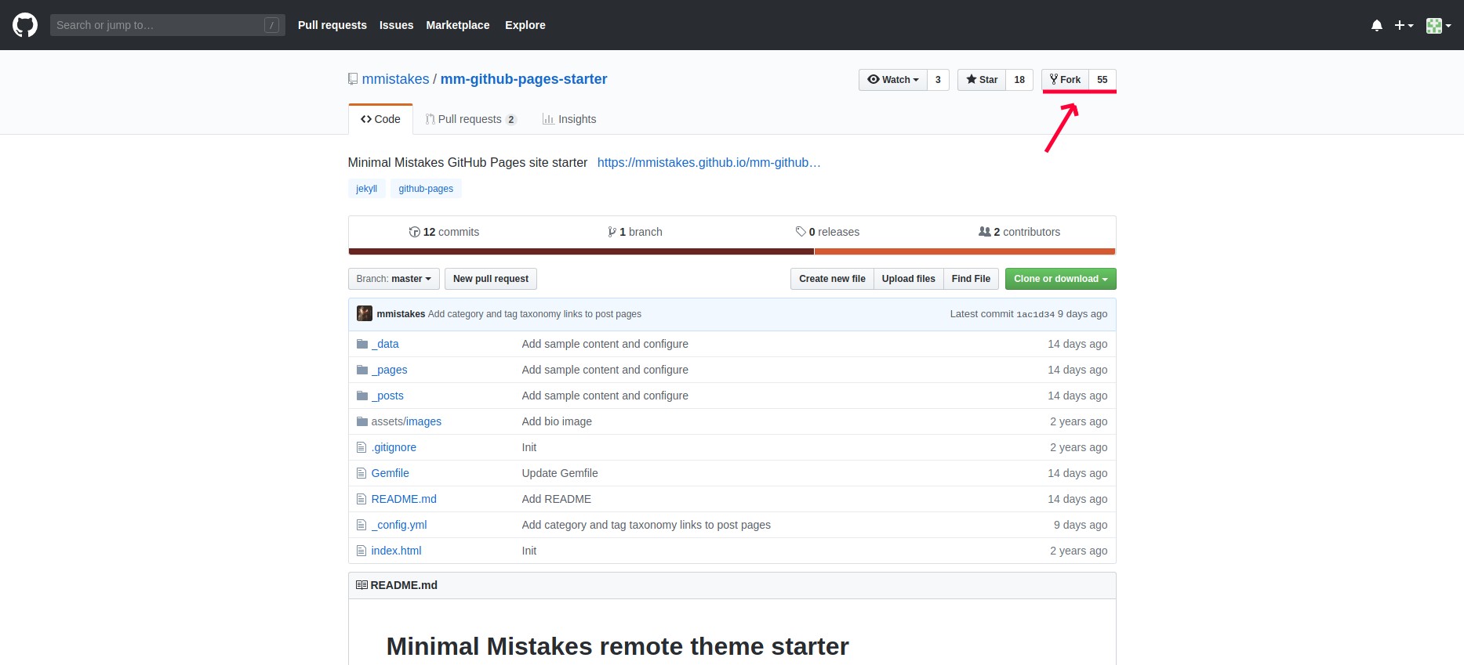
Task: Open the Branch: master dropdown
Action: 394,279
